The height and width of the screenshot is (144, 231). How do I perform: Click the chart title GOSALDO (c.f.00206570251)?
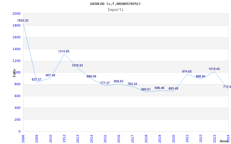(x=115, y=4)
